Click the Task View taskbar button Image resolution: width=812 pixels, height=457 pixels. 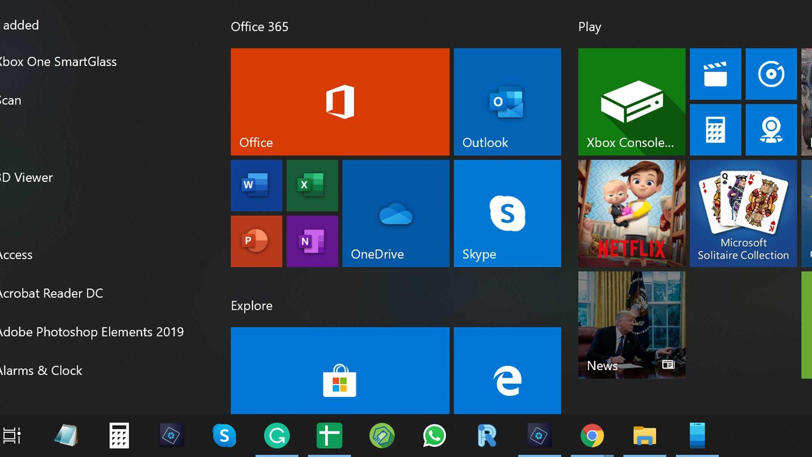(x=12, y=435)
